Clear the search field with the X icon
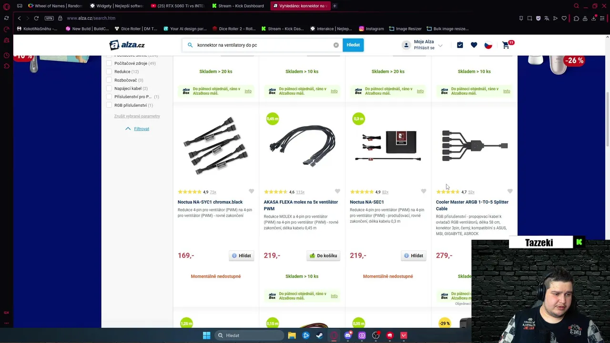Viewport: 610px width, 343px height. (x=336, y=45)
